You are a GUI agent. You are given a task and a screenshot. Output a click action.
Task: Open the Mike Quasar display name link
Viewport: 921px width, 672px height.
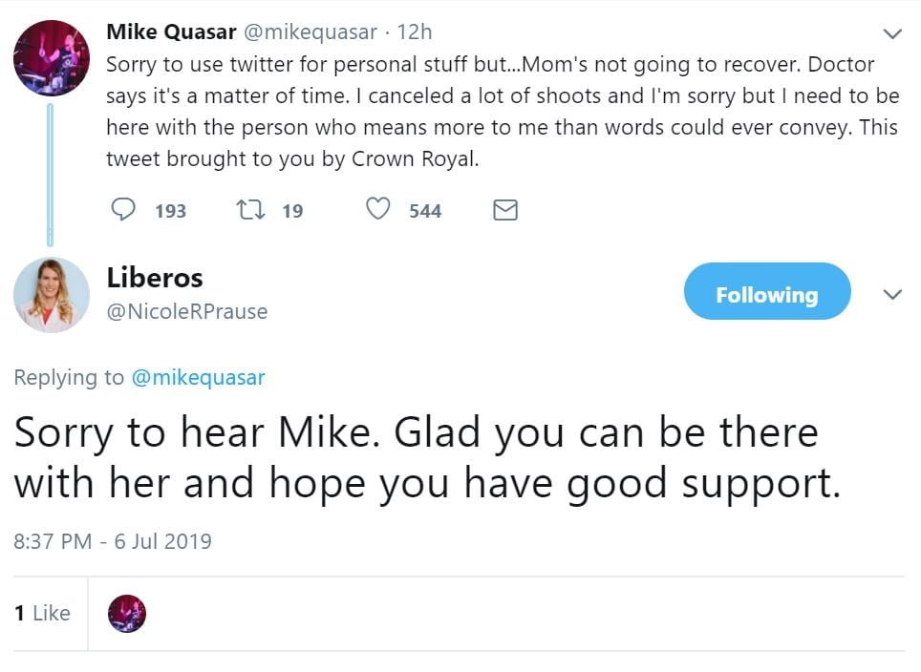pos(171,31)
